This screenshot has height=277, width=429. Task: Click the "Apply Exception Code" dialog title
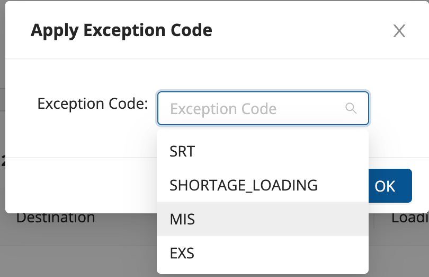(x=121, y=30)
